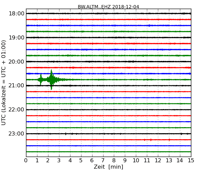Click the x-axis tick label 1
217x174 pixels.
pyautogui.click(x=37, y=161)
